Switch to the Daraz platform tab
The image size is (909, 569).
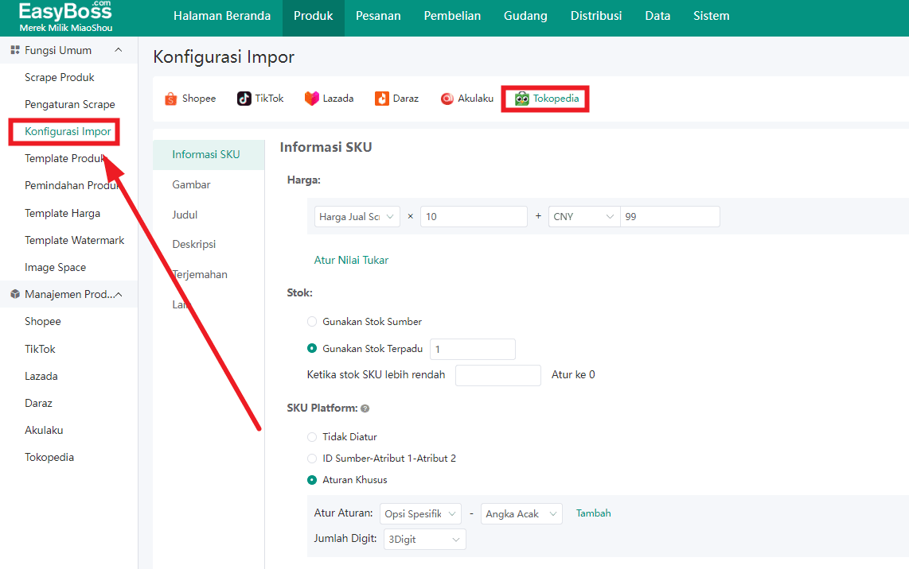[x=397, y=99]
